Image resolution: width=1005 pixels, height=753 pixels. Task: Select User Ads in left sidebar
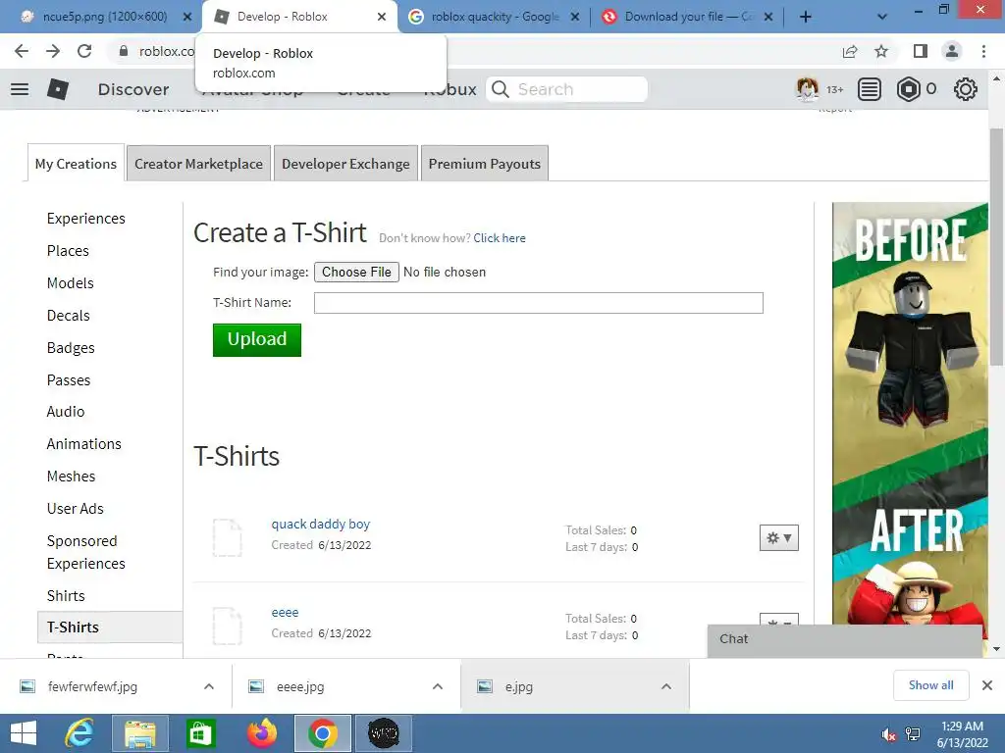pos(75,509)
